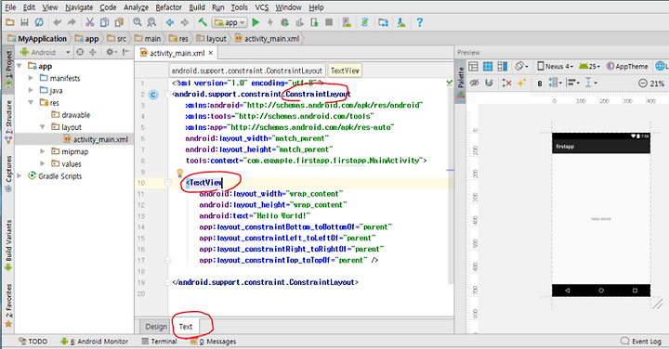
Task: Click the Paste clipboard icon
Action: (x=119, y=22)
